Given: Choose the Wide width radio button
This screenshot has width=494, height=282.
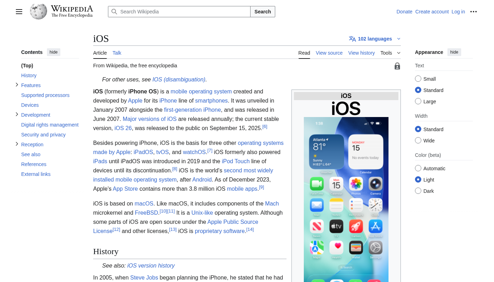Looking at the screenshot, I should (418, 141).
